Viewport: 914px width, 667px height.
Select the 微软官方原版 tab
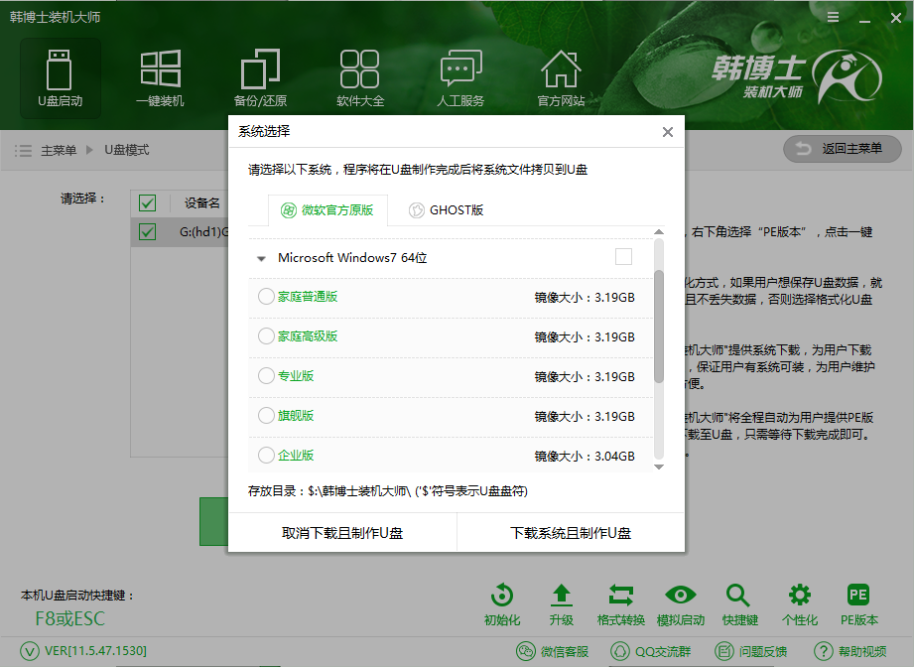click(x=326, y=209)
